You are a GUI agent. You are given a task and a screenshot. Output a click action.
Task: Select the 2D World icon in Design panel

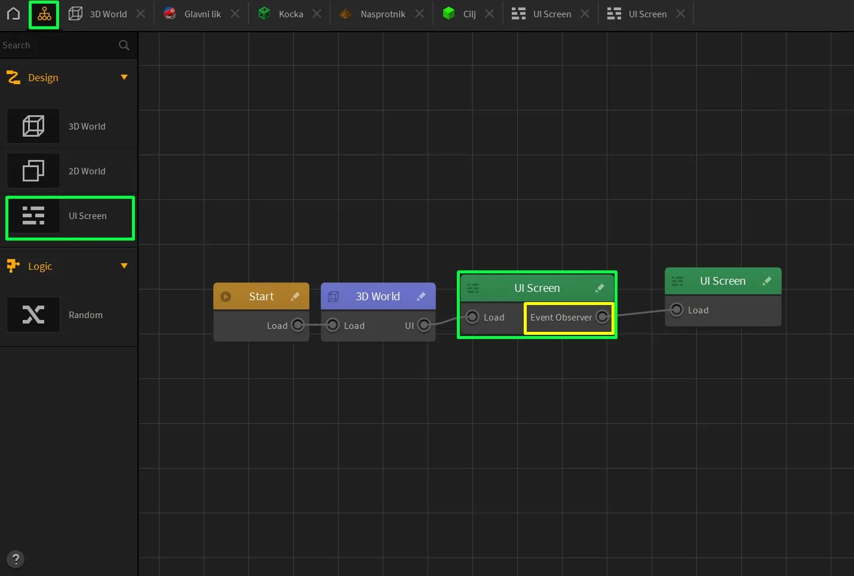point(33,171)
